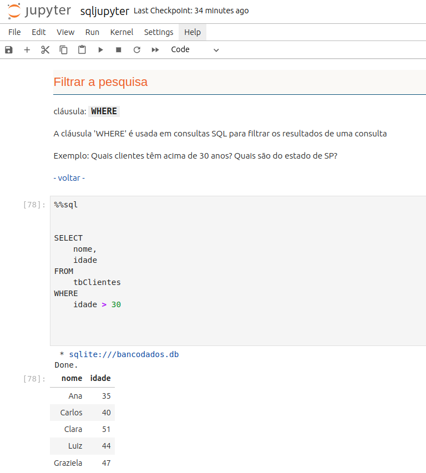Click the 'nome' column header

72,378
